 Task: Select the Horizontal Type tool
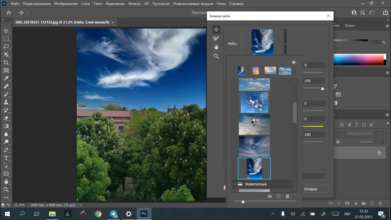click(x=6, y=158)
